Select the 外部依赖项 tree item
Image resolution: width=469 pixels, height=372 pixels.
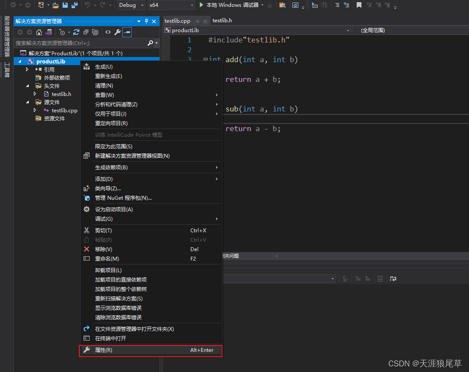pyautogui.click(x=57, y=78)
